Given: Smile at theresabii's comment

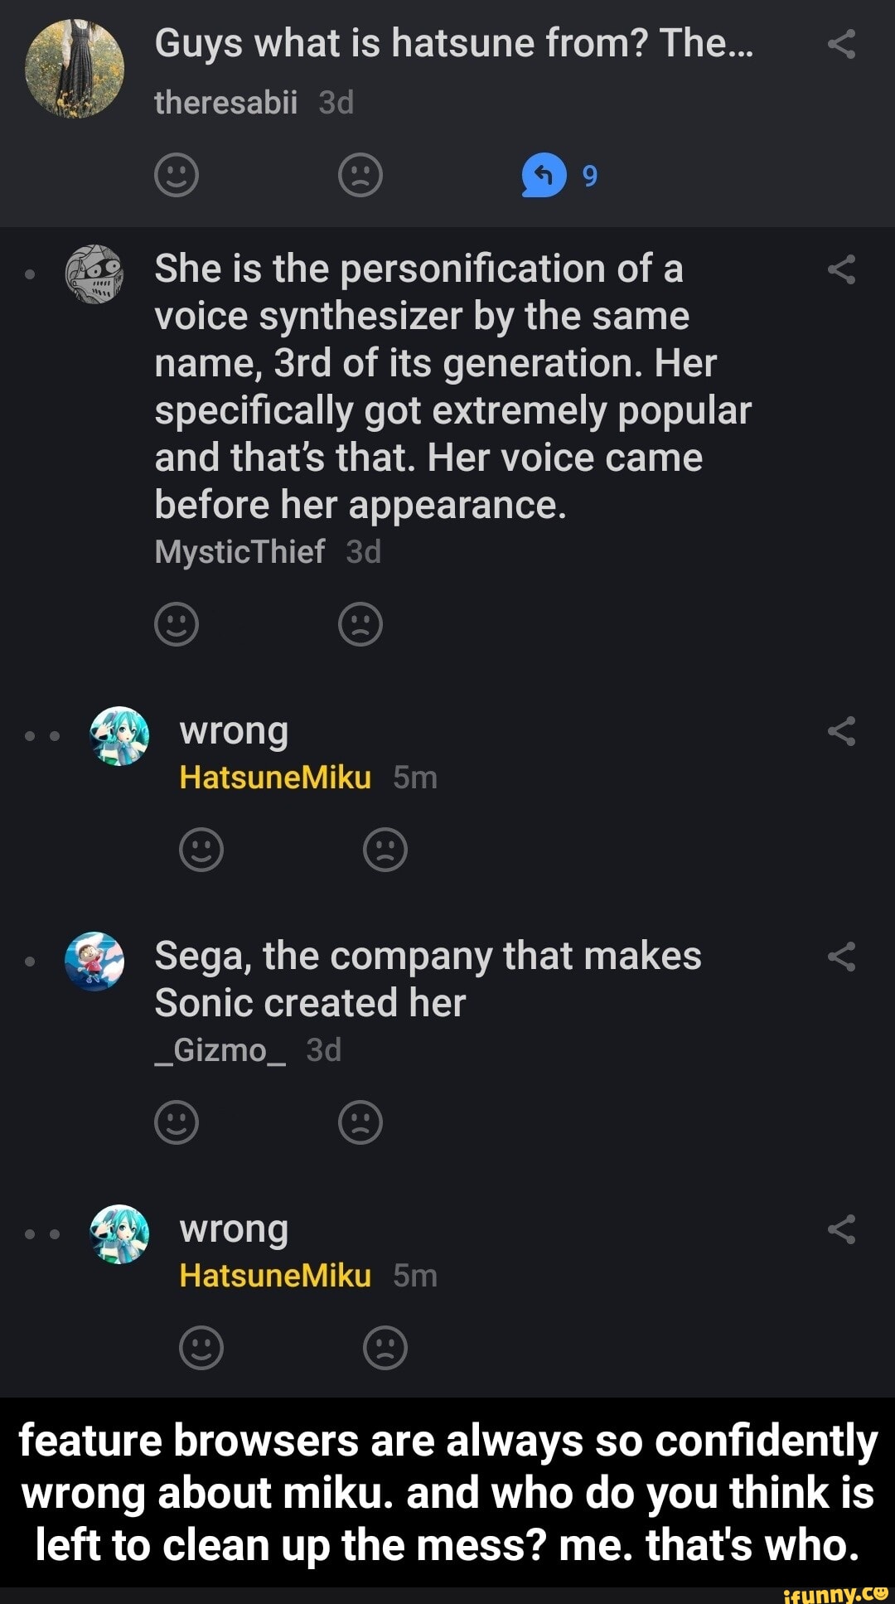Looking at the screenshot, I should click(x=177, y=175).
